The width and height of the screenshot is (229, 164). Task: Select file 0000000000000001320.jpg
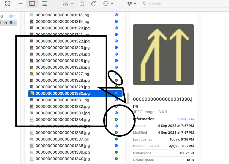pos(63,28)
